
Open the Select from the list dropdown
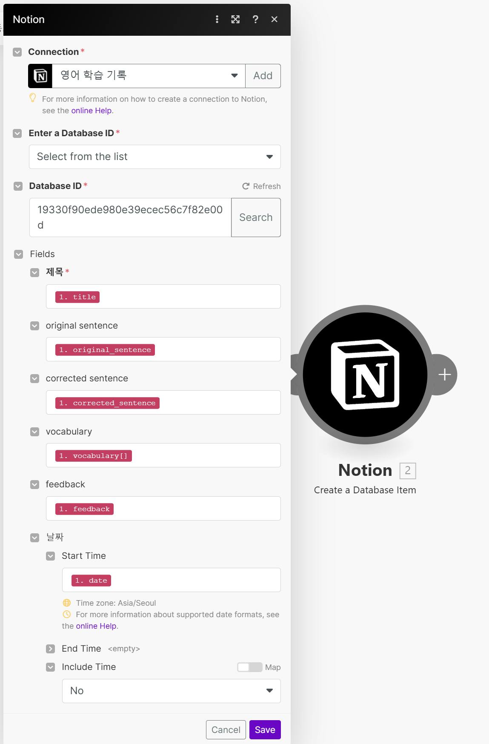[x=155, y=157]
